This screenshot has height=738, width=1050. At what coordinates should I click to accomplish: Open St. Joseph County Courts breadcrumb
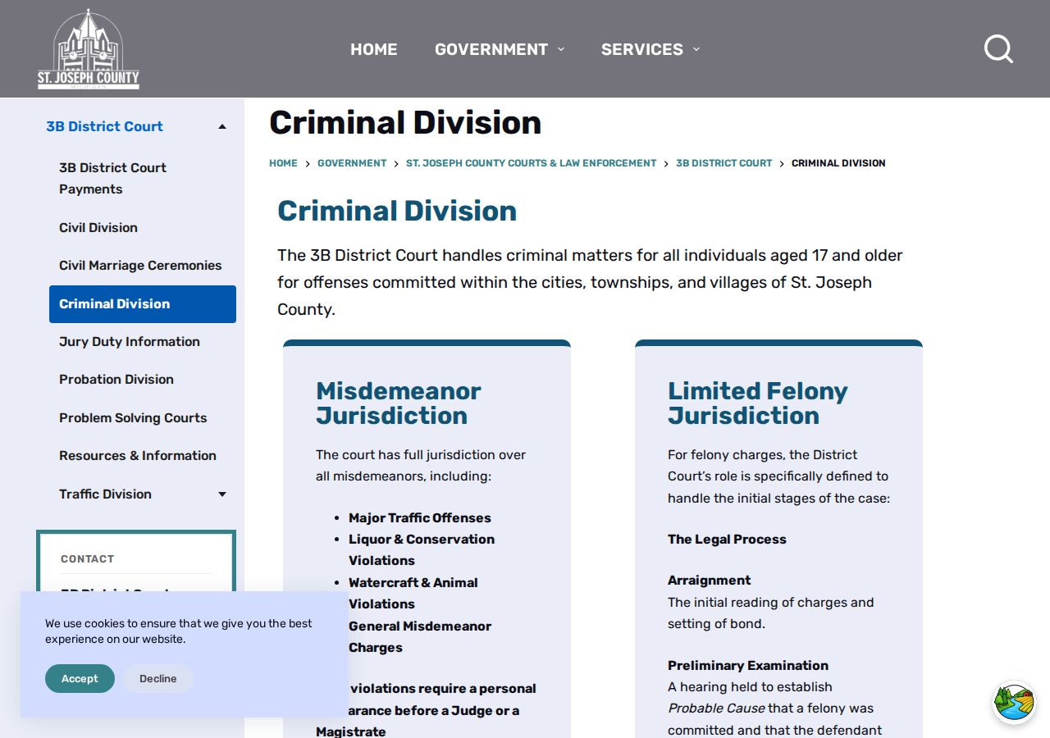(x=531, y=163)
